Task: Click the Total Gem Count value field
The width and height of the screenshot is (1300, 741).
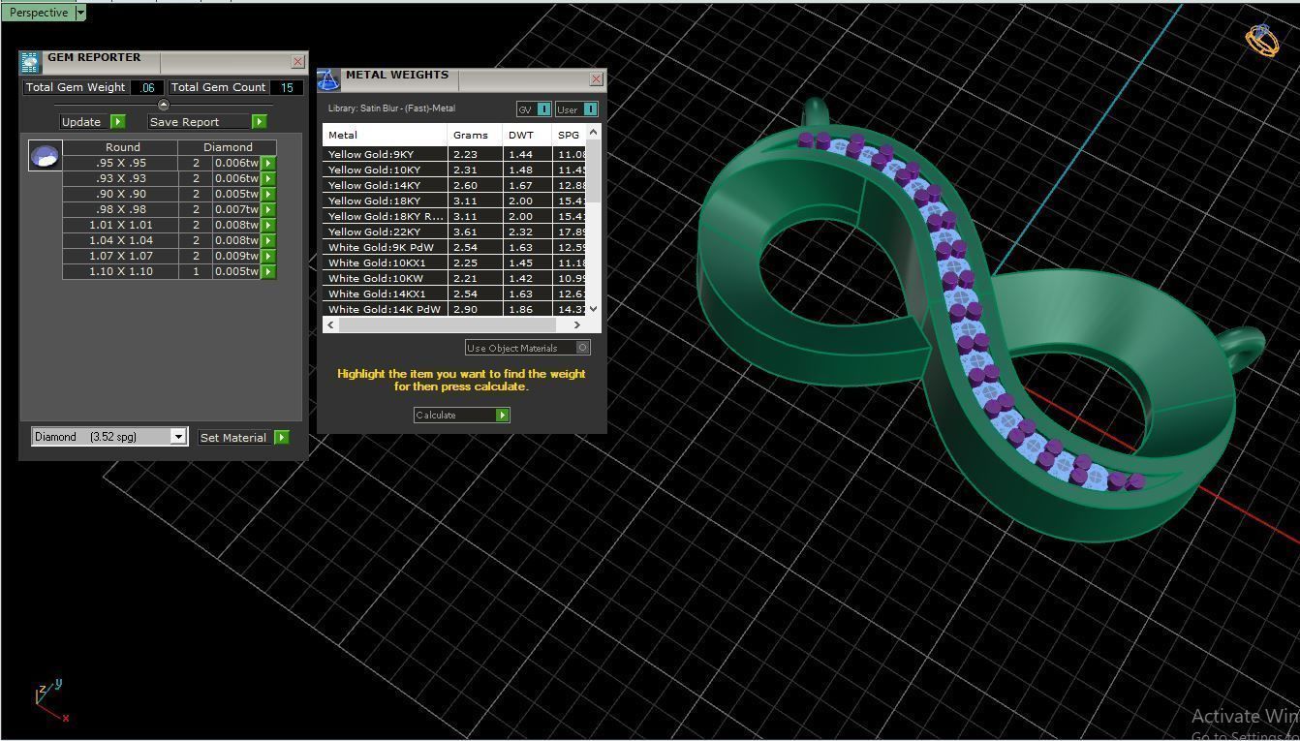Action: 286,87
